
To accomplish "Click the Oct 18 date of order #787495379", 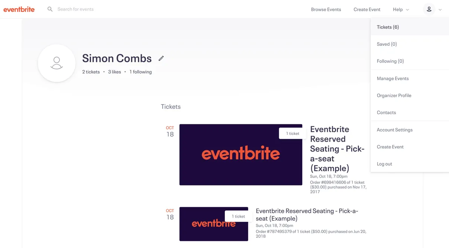I will 170,214.
